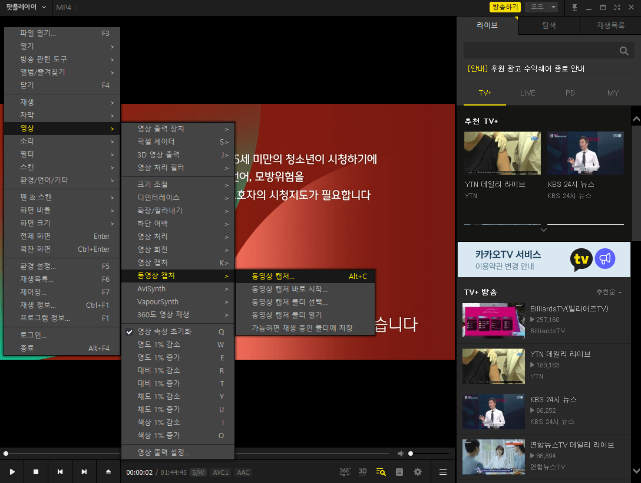Open 환경 설정... menu item
The width and height of the screenshot is (641, 483).
(62, 267)
